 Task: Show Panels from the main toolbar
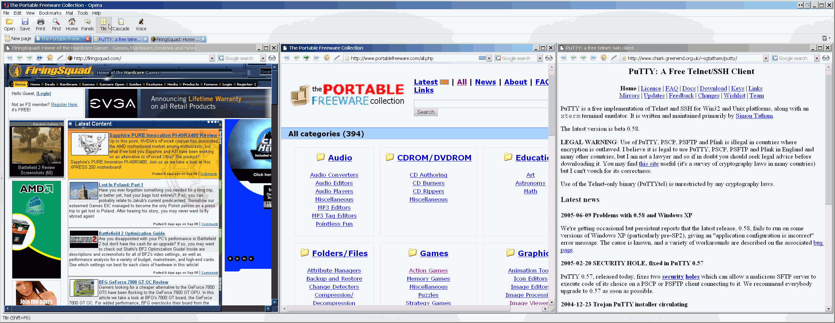[x=87, y=25]
